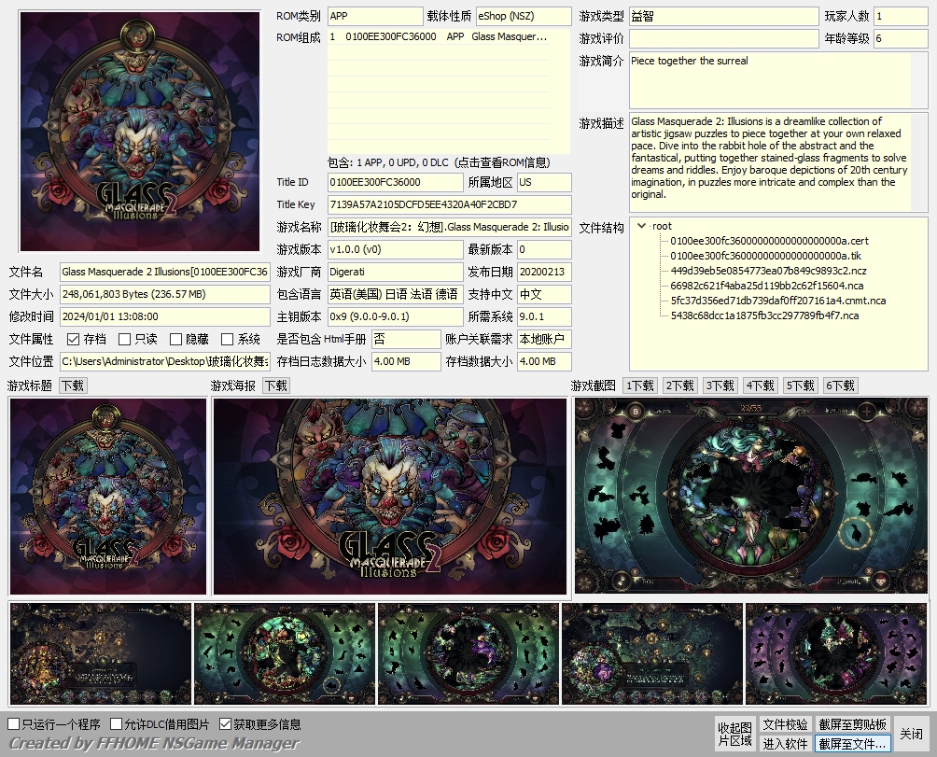Viewport: 937px width, 757px height.
Task: Select the 5fc37d356ed71db…cnmt.nca file entry
Action: (777, 301)
